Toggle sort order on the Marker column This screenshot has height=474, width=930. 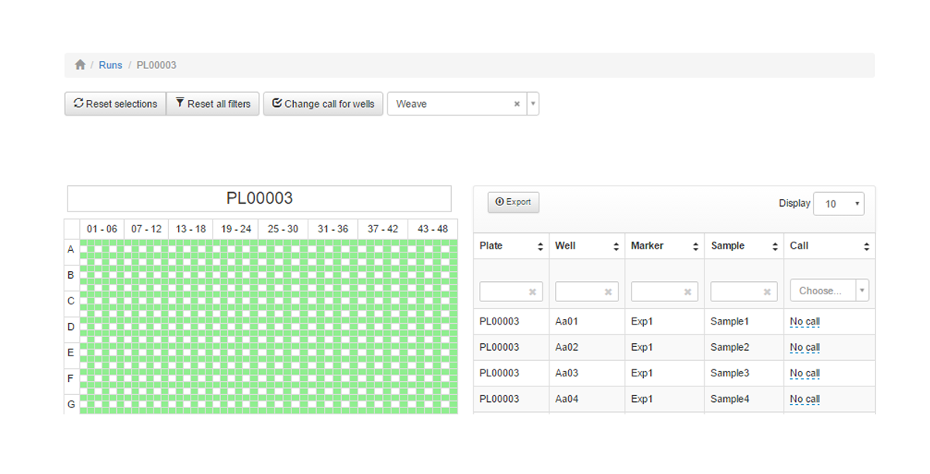[695, 246]
